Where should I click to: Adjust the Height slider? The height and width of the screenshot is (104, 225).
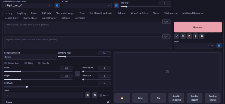coord(38,79)
